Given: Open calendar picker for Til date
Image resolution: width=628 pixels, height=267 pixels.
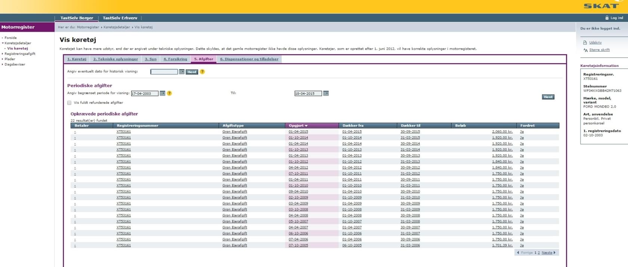Looking at the screenshot, I should coord(326,93).
